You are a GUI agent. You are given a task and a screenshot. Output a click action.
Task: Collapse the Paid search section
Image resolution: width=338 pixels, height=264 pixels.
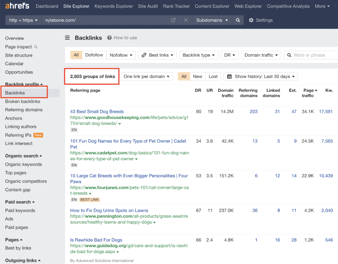[x=20, y=202]
